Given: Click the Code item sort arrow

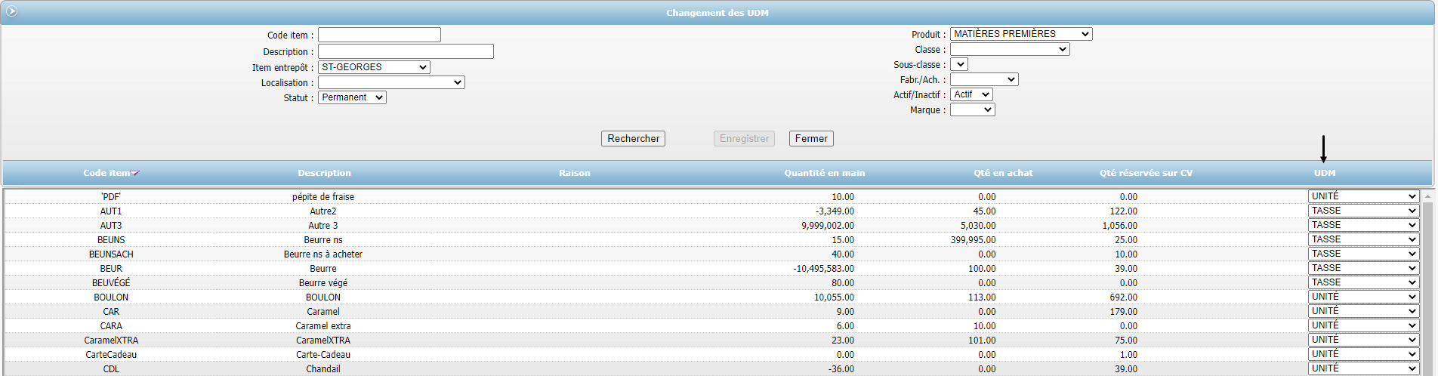Looking at the screenshot, I should tap(135, 174).
